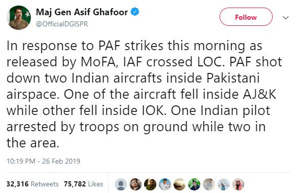Open avatar of man in red-white headscarf
Viewport: 303px width, 193px height.
(x=238, y=184)
